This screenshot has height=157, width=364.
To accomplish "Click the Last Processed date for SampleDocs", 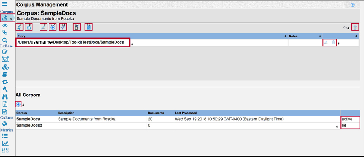I will click(229, 119).
